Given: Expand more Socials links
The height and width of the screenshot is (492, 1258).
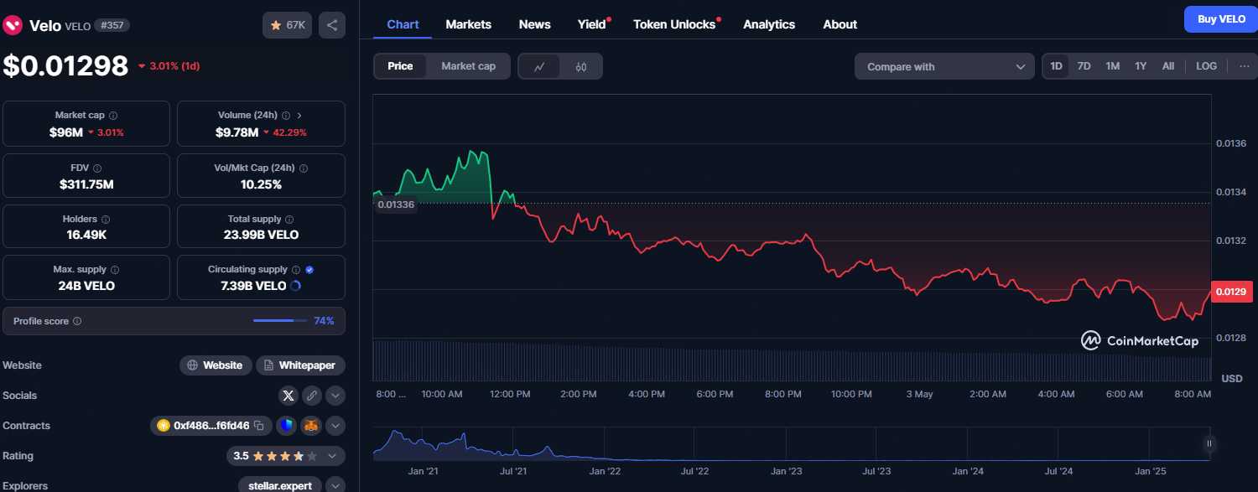Looking at the screenshot, I should click(x=335, y=396).
